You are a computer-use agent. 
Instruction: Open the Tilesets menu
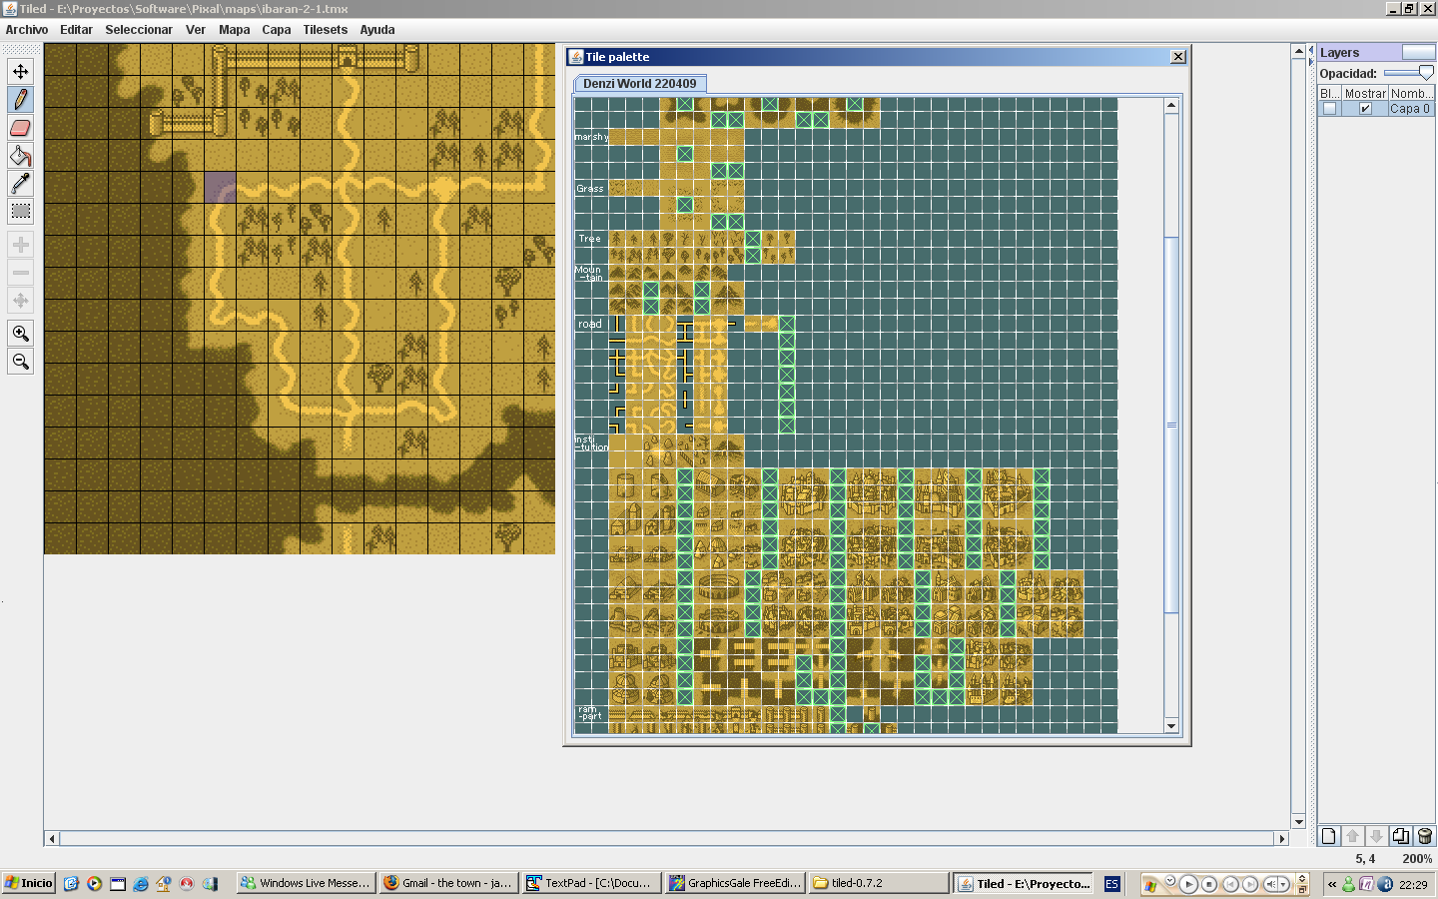325,30
